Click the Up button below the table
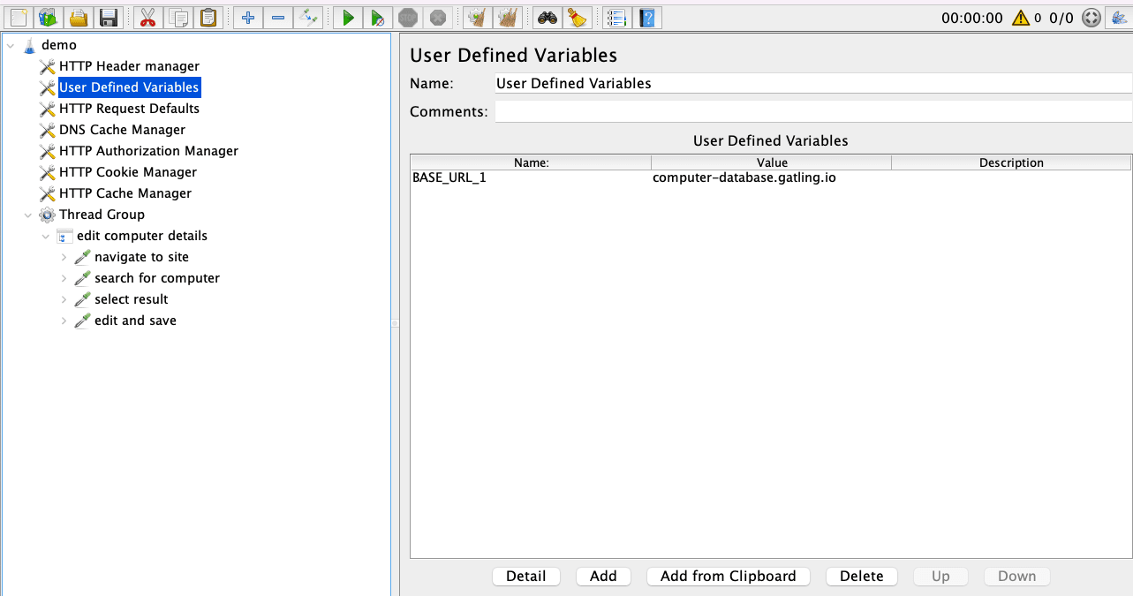This screenshot has height=596, width=1133. tap(940, 576)
